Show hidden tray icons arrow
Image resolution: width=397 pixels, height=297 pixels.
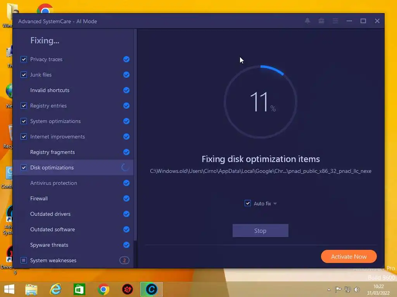[x=329, y=290]
